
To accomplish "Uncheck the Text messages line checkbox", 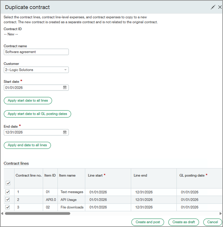I will click(x=8, y=192).
